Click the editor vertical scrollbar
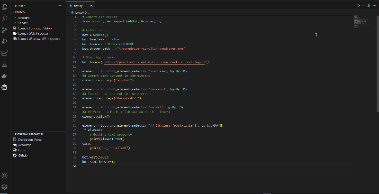This screenshot has height=194, width=379. [377, 63]
